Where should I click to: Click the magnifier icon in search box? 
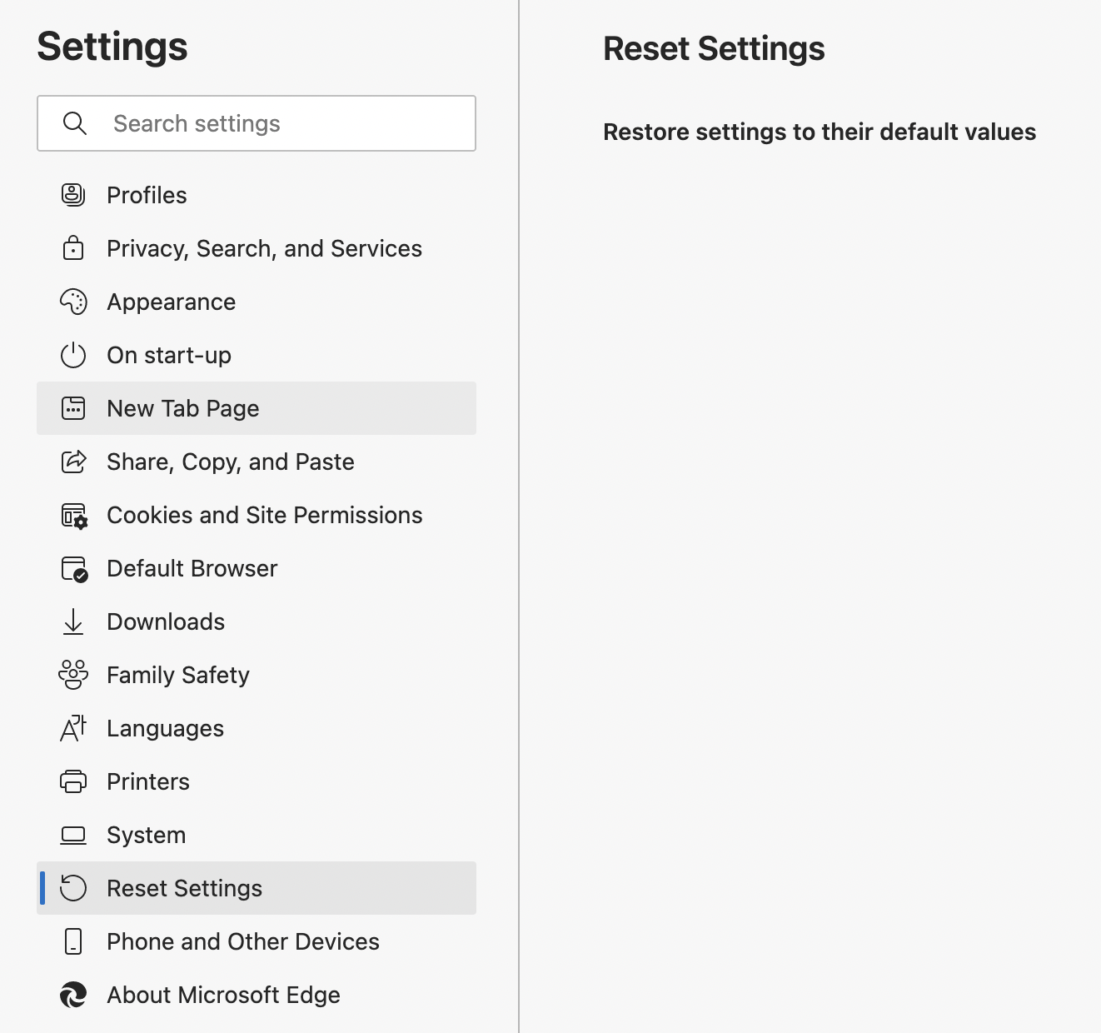[x=75, y=123]
